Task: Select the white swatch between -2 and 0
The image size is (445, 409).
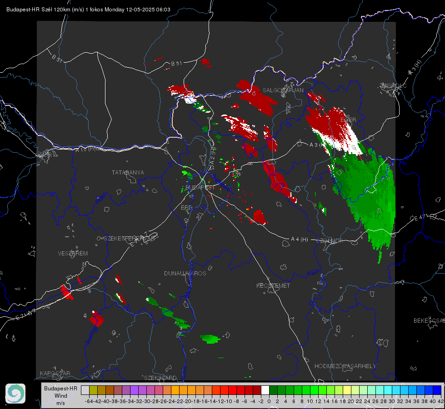Action: click(x=265, y=390)
